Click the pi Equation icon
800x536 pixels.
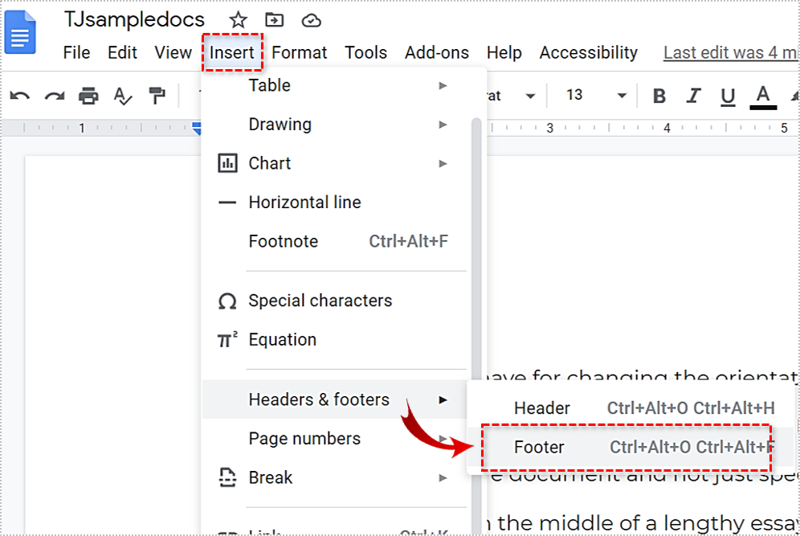[227, 339]
